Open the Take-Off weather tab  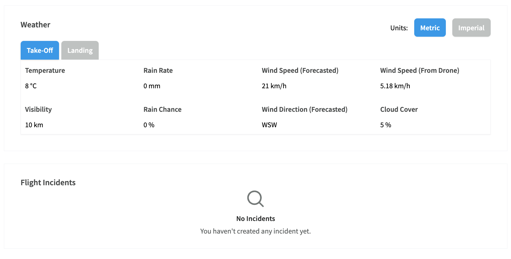[40, 50]
